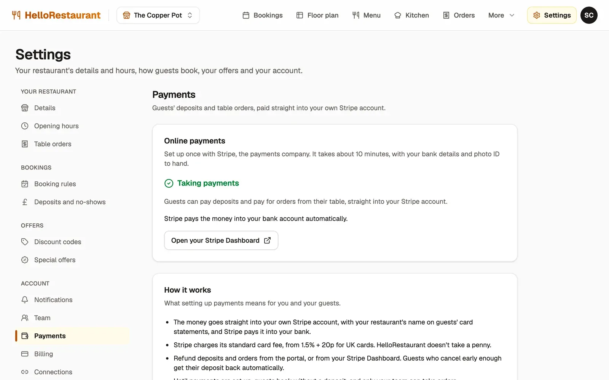Click the receipt icon beside Table orders
The image size is (609, 380).
[25, 144]
